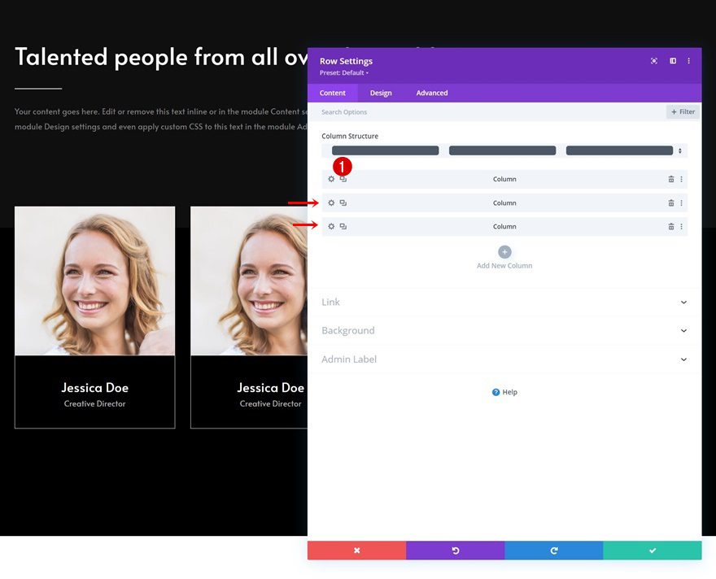The image size is (716, 579).
Task: Redo the last change
Action: click(x=553, y=551)
